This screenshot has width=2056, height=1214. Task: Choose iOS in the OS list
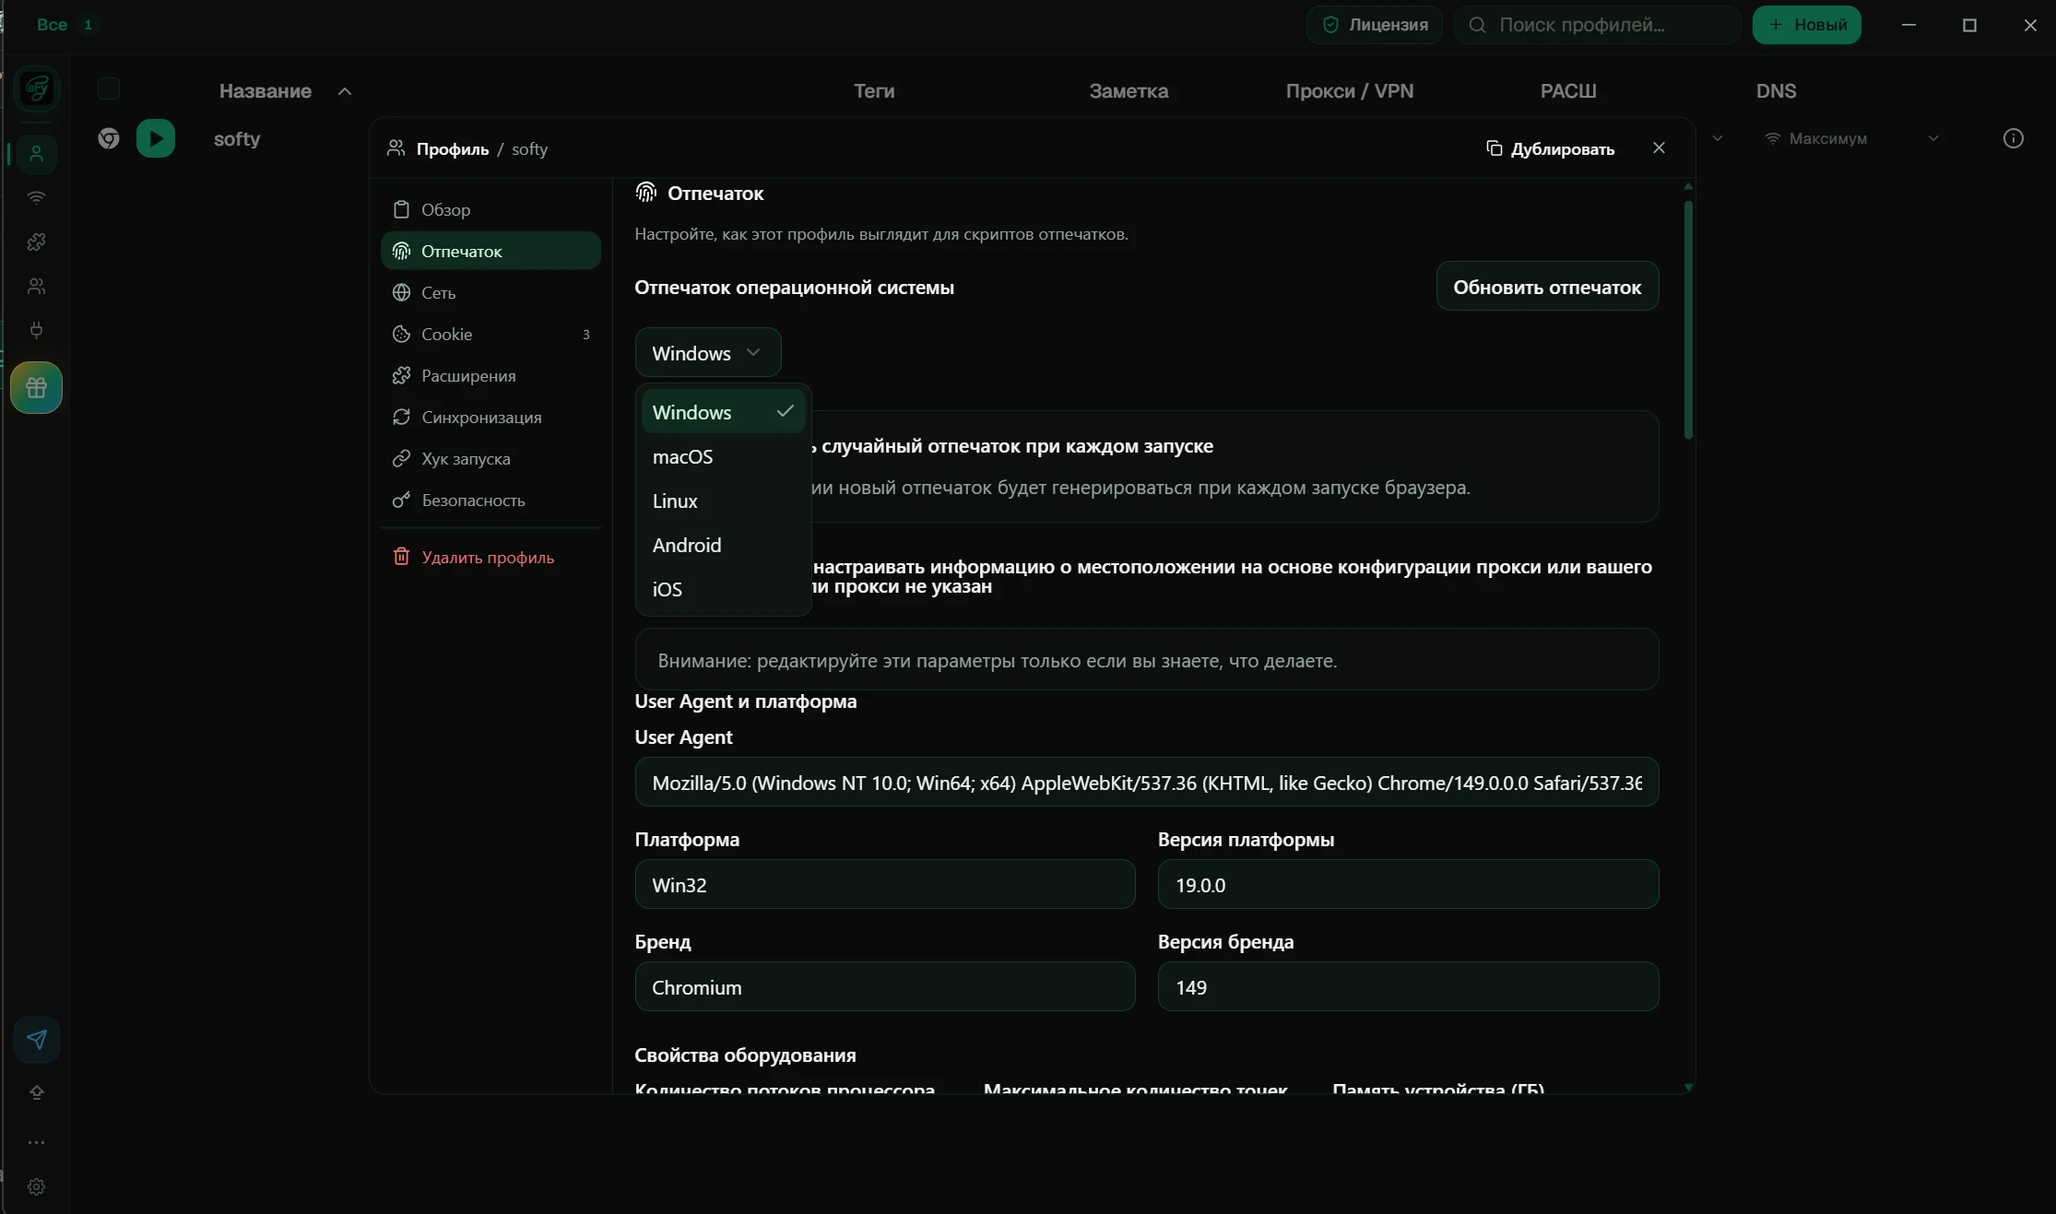(724, 589)
